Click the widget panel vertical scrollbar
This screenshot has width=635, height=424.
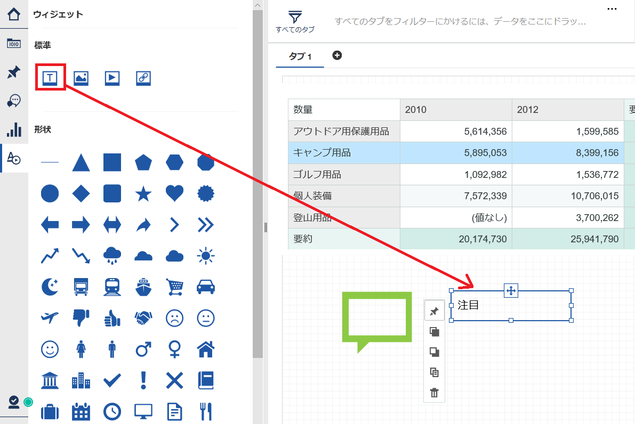pos(258,184)
